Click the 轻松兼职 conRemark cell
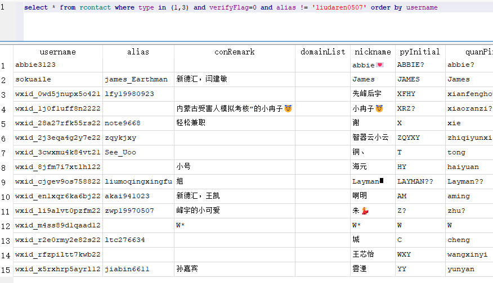Screen dimensions: 493x283 (235, 123)
